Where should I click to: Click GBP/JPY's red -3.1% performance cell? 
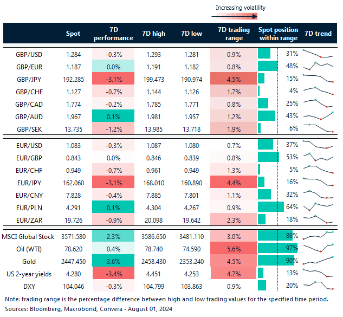[114, 78]
